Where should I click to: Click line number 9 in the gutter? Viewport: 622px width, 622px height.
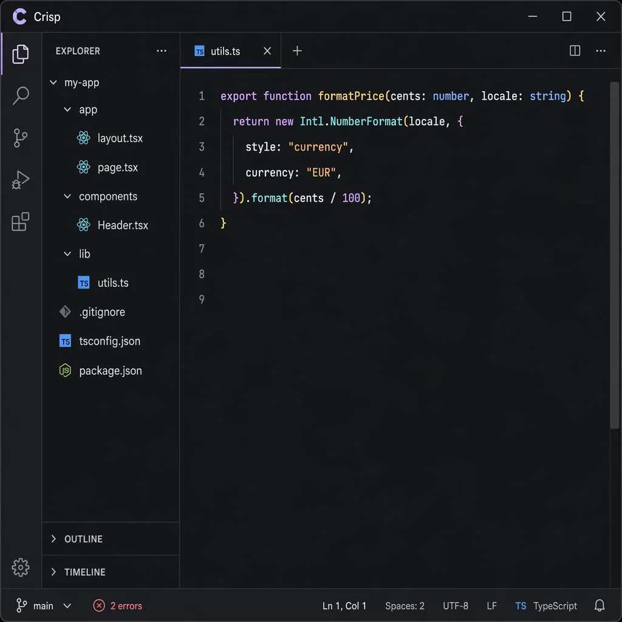202,299
